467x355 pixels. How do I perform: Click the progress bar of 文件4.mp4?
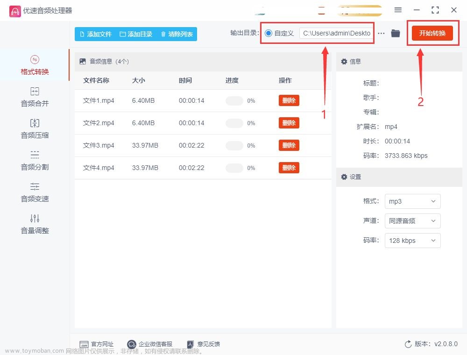pyautogui.click(x=234, y=168)
